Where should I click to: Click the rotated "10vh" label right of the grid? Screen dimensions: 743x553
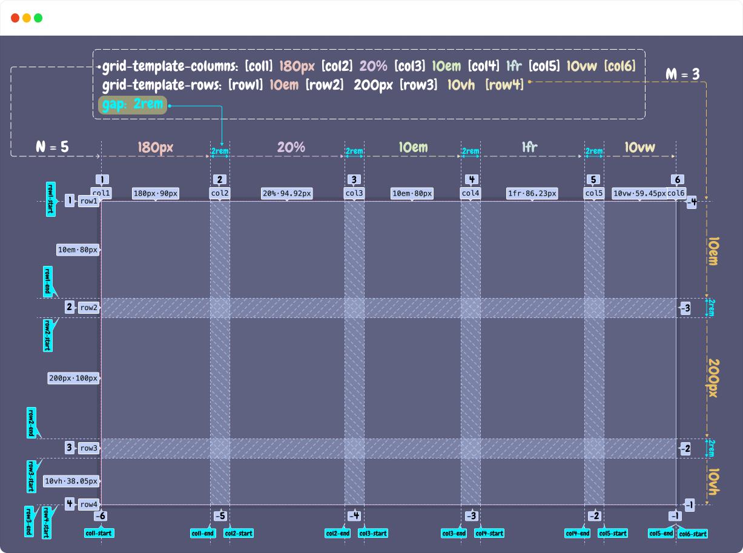(713, 481)
